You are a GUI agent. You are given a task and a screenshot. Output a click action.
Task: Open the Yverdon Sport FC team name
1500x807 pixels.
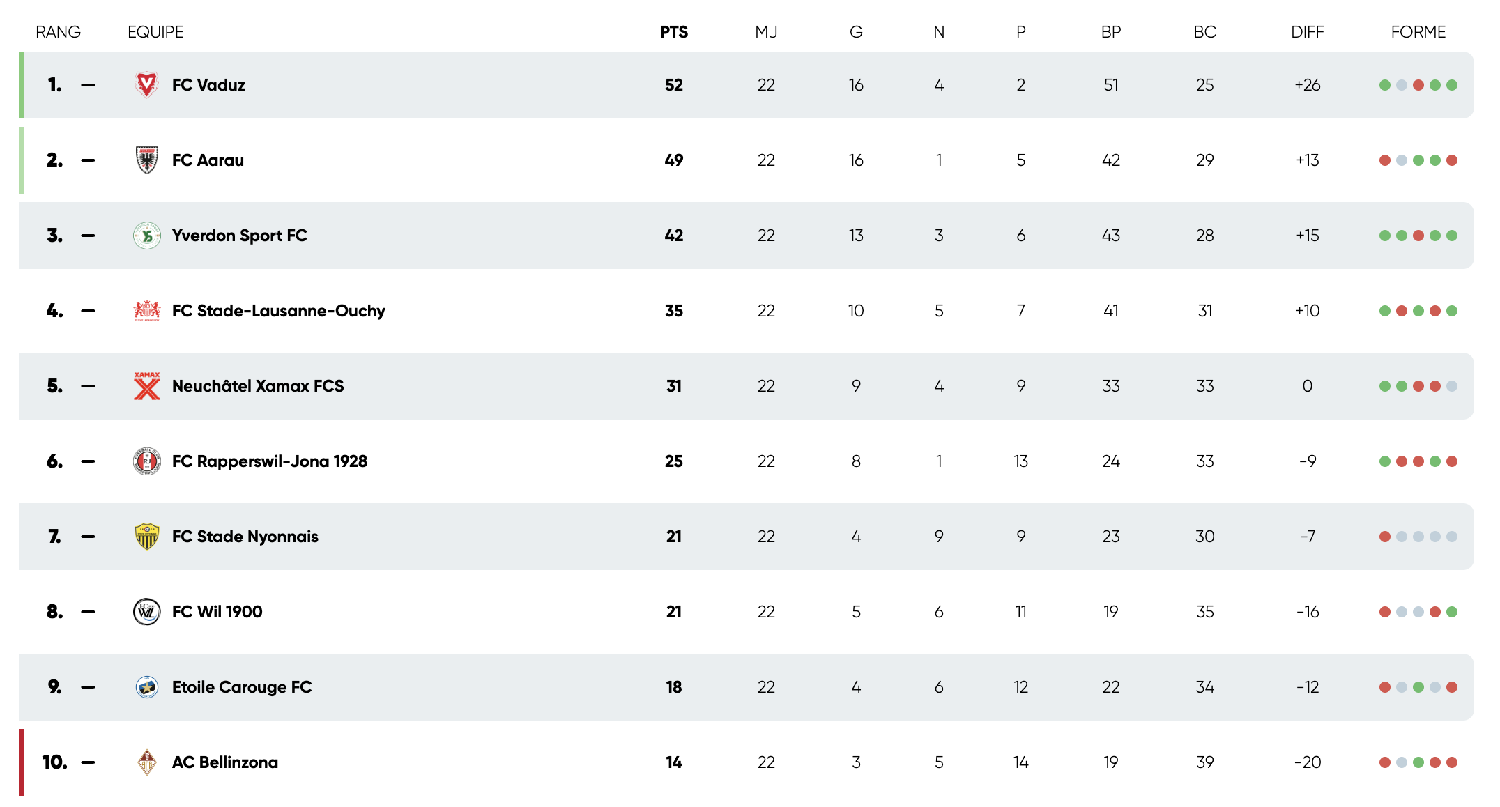pos(239,236)
